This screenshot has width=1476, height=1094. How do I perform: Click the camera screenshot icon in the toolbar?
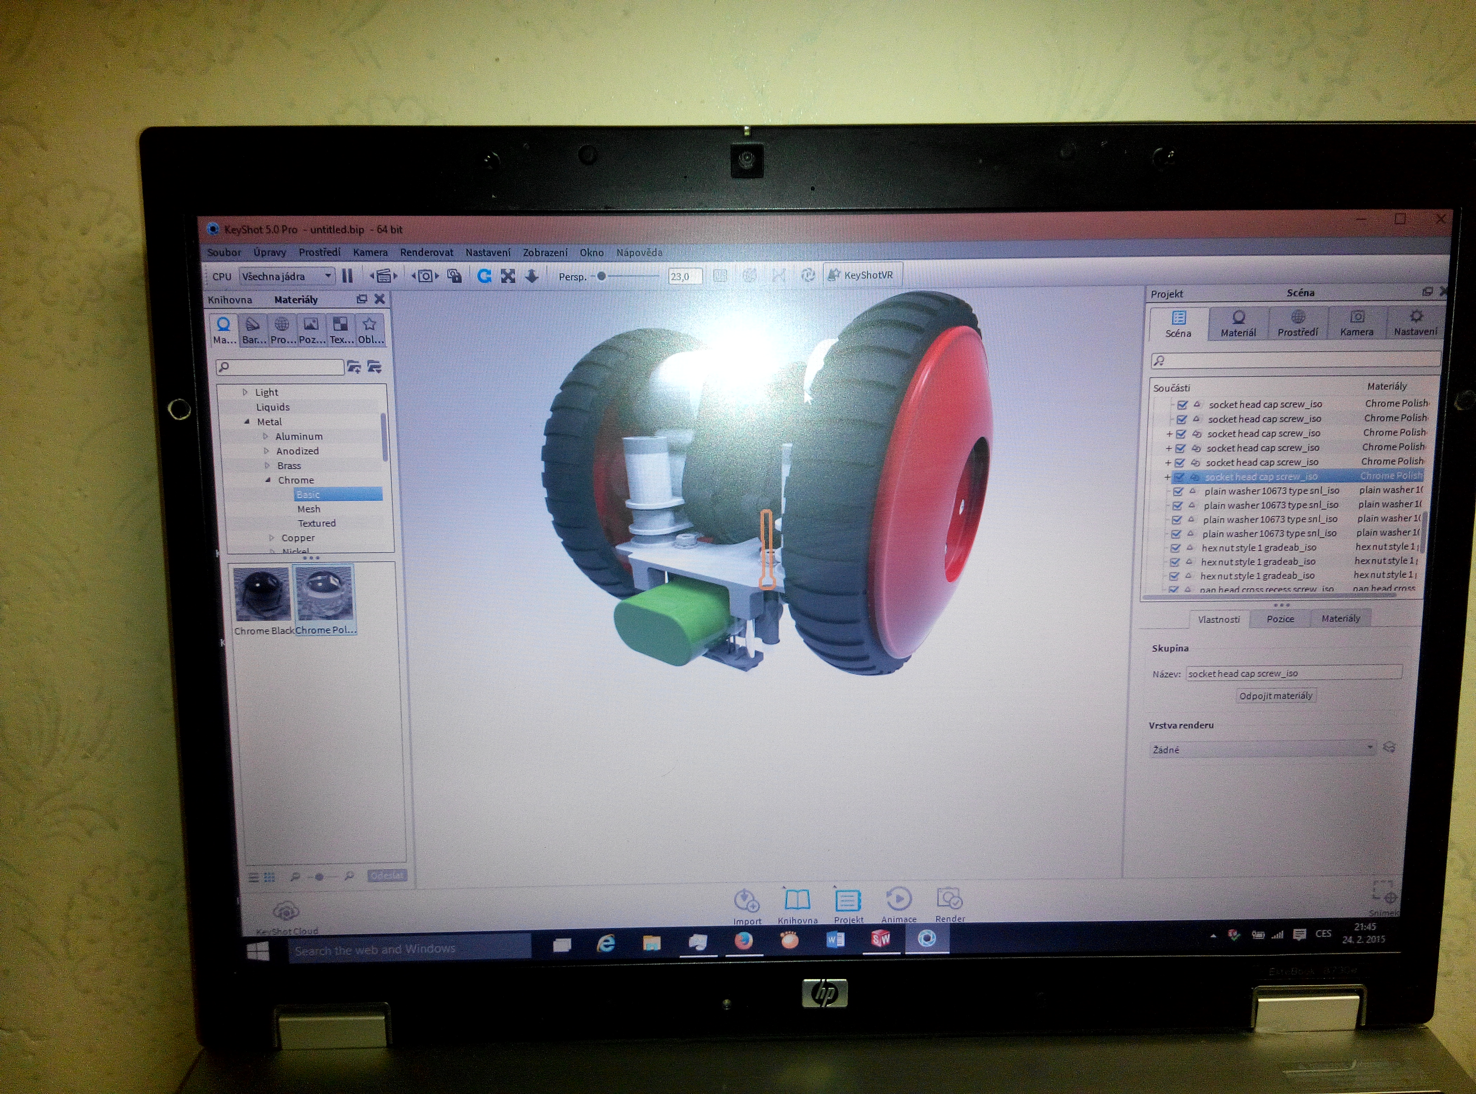point(425,276)
